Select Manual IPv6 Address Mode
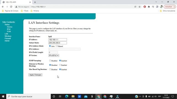The image size is (177, 99). coord(56,46)
